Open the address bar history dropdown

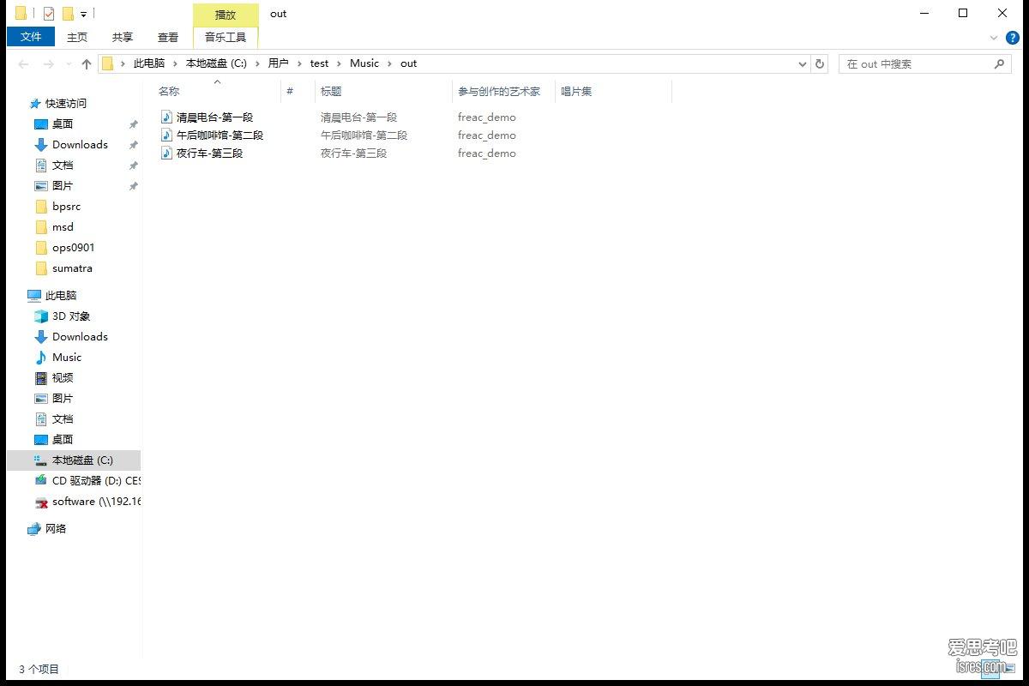pyautogui.click(x=803, y=64)
